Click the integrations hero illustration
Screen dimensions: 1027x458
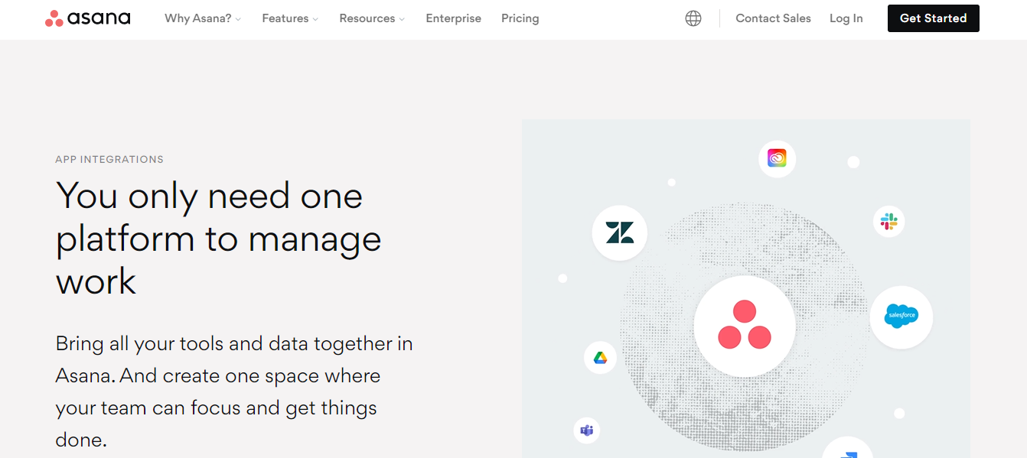point(746,287)
